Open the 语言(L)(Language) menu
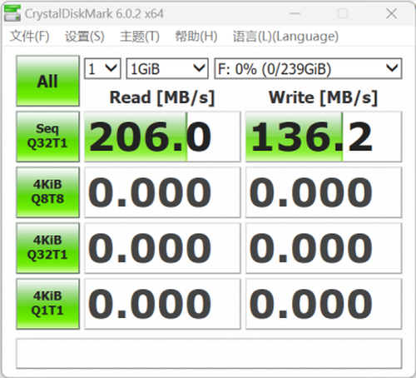Screen dimensions: 416x378 [x=285, y=37]
